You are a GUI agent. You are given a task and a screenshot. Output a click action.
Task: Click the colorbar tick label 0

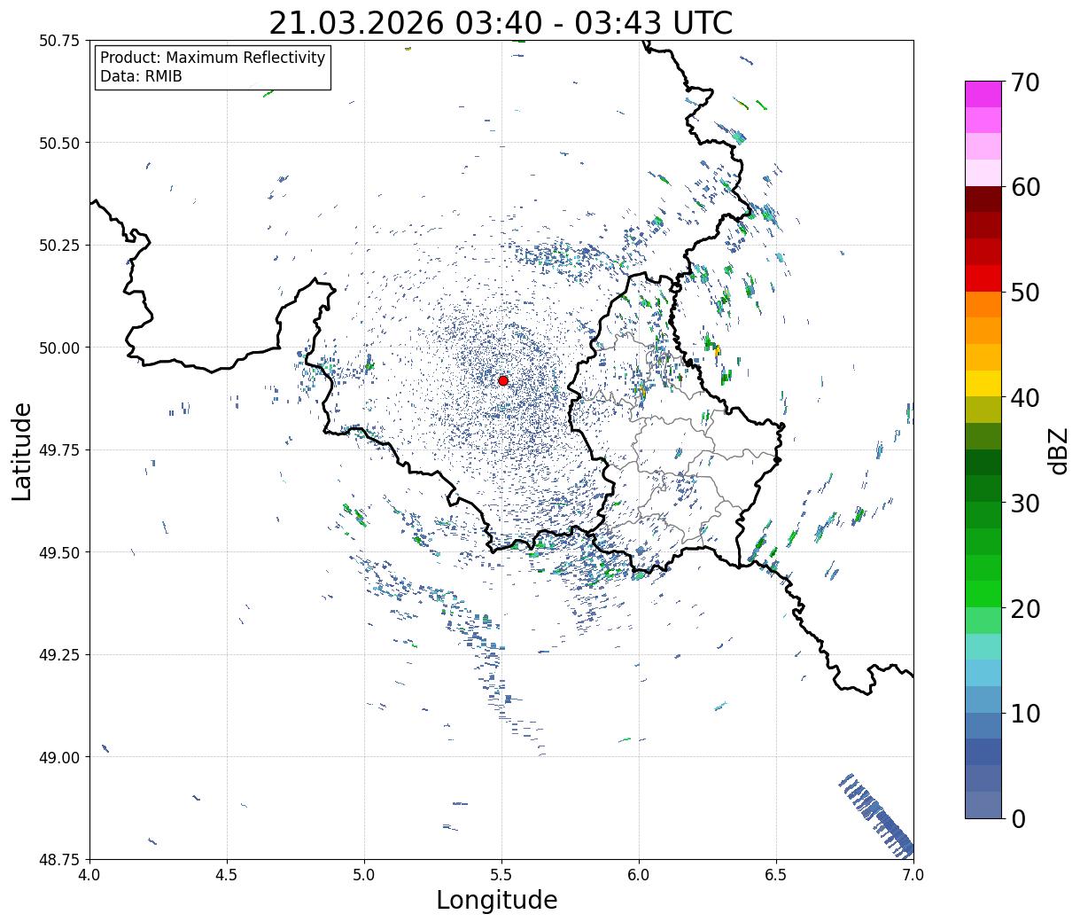coord(1018,818)
